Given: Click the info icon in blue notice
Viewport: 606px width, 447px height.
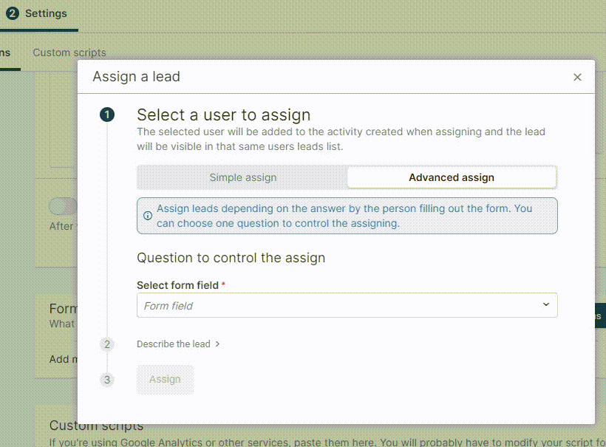Looking at the screenshot, I should [148, 216].
